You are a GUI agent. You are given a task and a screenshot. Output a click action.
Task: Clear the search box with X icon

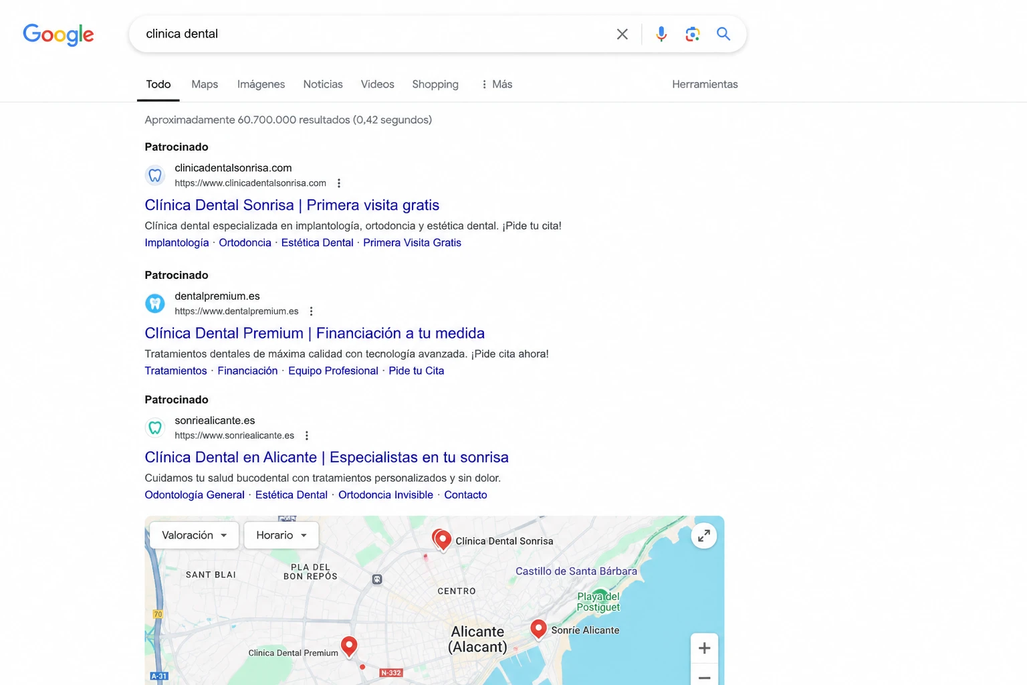click(x=622, y=34)
